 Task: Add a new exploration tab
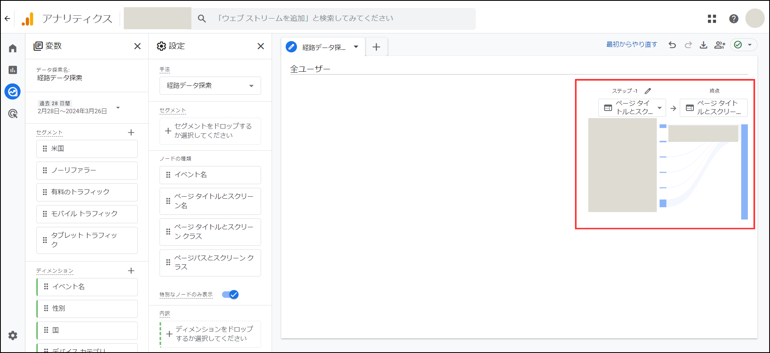pyautogui.click(x=376, y=47)
